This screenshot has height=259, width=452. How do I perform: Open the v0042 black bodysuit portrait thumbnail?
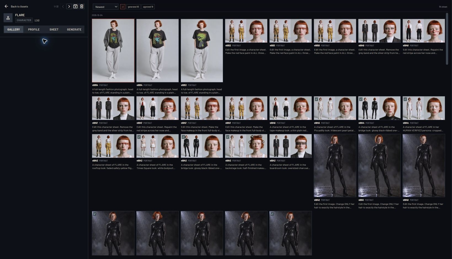coord(335,165)
